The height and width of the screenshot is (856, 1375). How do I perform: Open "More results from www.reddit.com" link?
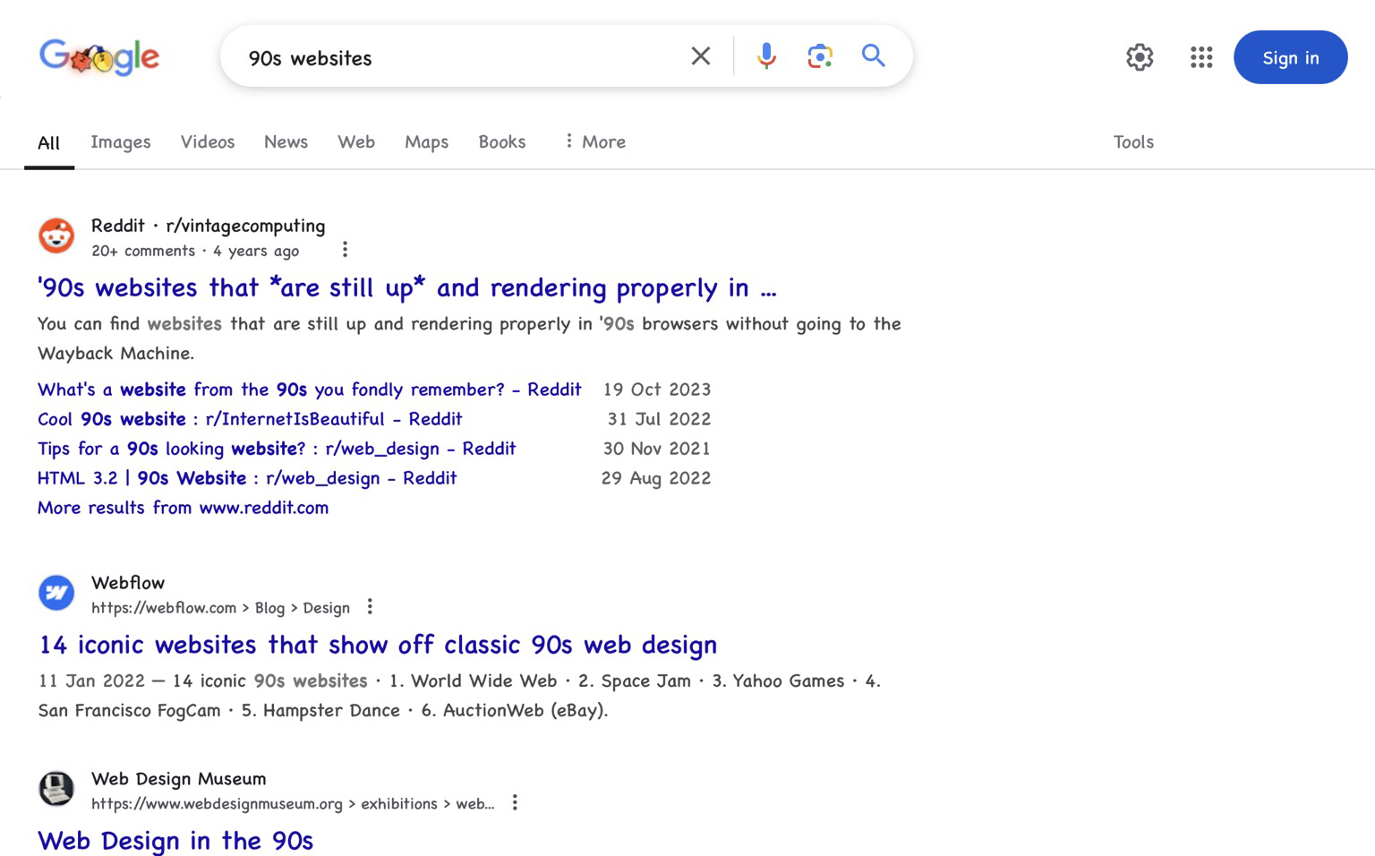pyautogui.click(x=184, y=508)
